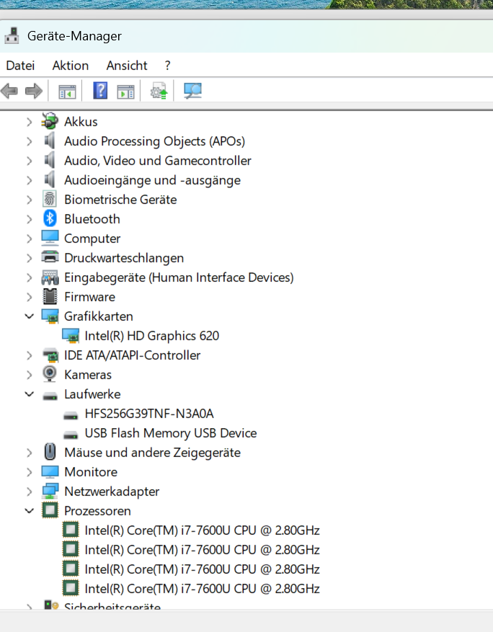
Task: Select the first i7-7600U processor entry
Action: tap(202, 530)
